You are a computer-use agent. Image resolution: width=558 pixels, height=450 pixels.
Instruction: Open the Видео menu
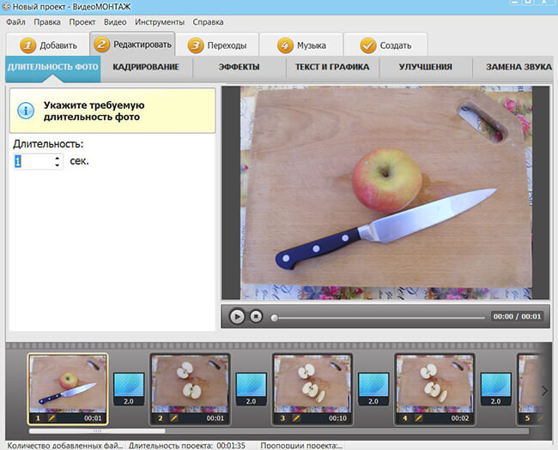pyautogui.click(x=115, y=22)
